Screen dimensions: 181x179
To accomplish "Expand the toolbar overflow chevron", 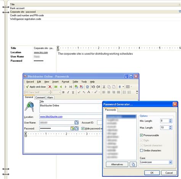I will 137,92.
